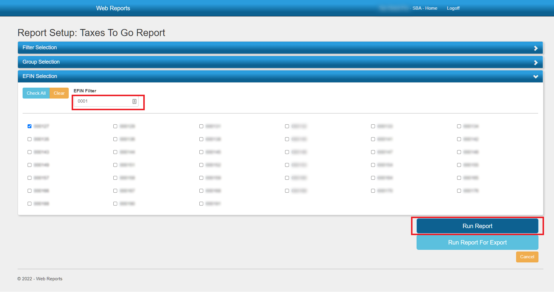Click autofill icon inside EFIN Filter field
554x292 pixels.
(x=134, y=101)
